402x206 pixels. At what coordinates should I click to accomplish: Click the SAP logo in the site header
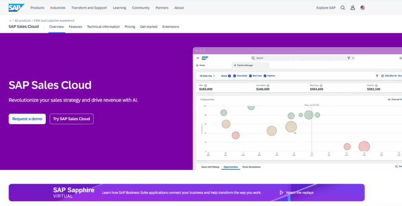click(16, 8)
